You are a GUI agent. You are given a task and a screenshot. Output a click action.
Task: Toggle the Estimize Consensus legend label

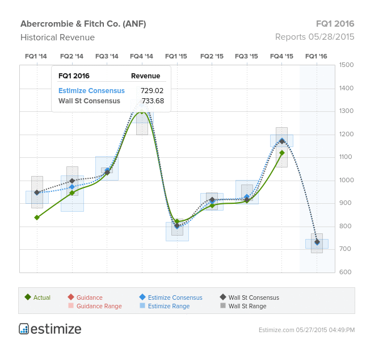click(x=175, y=297)
